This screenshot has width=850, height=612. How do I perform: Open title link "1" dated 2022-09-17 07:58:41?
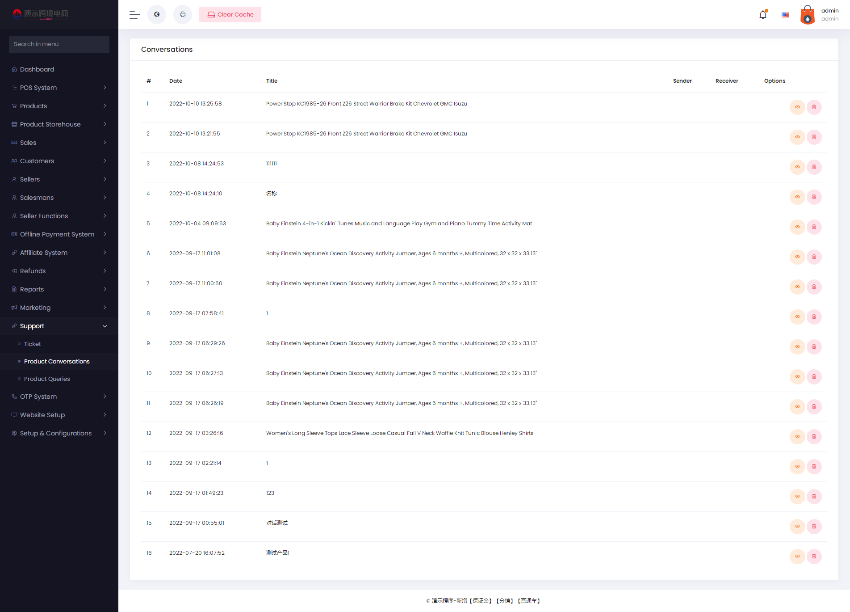pyautogui.click(x=267, y=313)
